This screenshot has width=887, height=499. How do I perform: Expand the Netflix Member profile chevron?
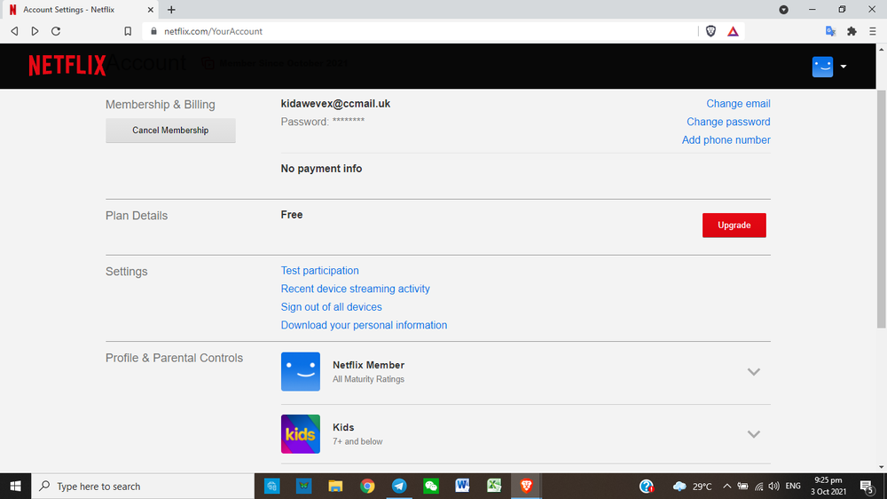pyautogui.click(x=753, y=372)
